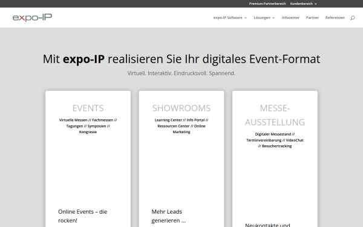Screen dimensions: 363x227
Task: Expand the Lösungen menu
Action: coord(264,18)
